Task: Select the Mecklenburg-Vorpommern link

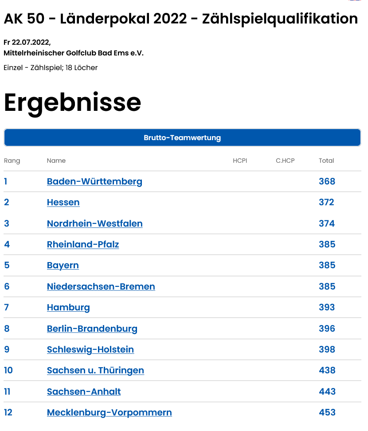Action: point(110,412)
